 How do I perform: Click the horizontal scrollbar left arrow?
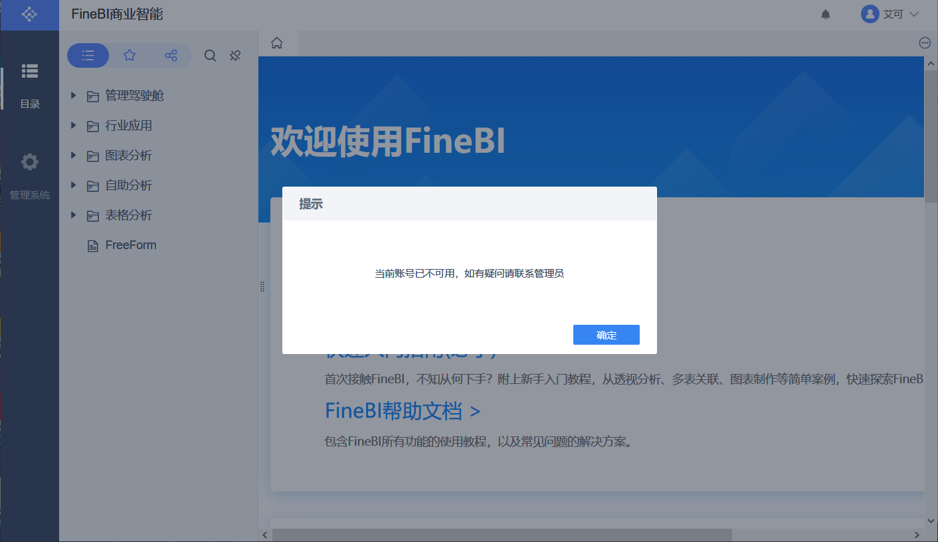click(x=264, y=535)
